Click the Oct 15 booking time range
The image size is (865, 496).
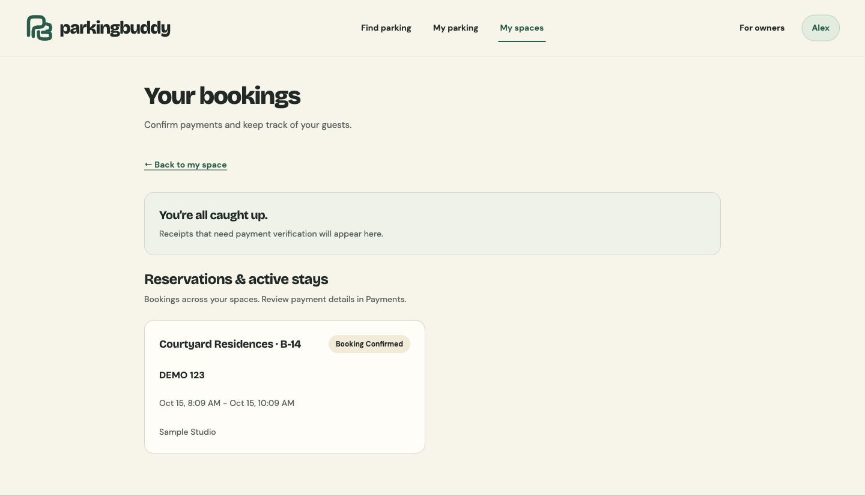click(226, 403)
